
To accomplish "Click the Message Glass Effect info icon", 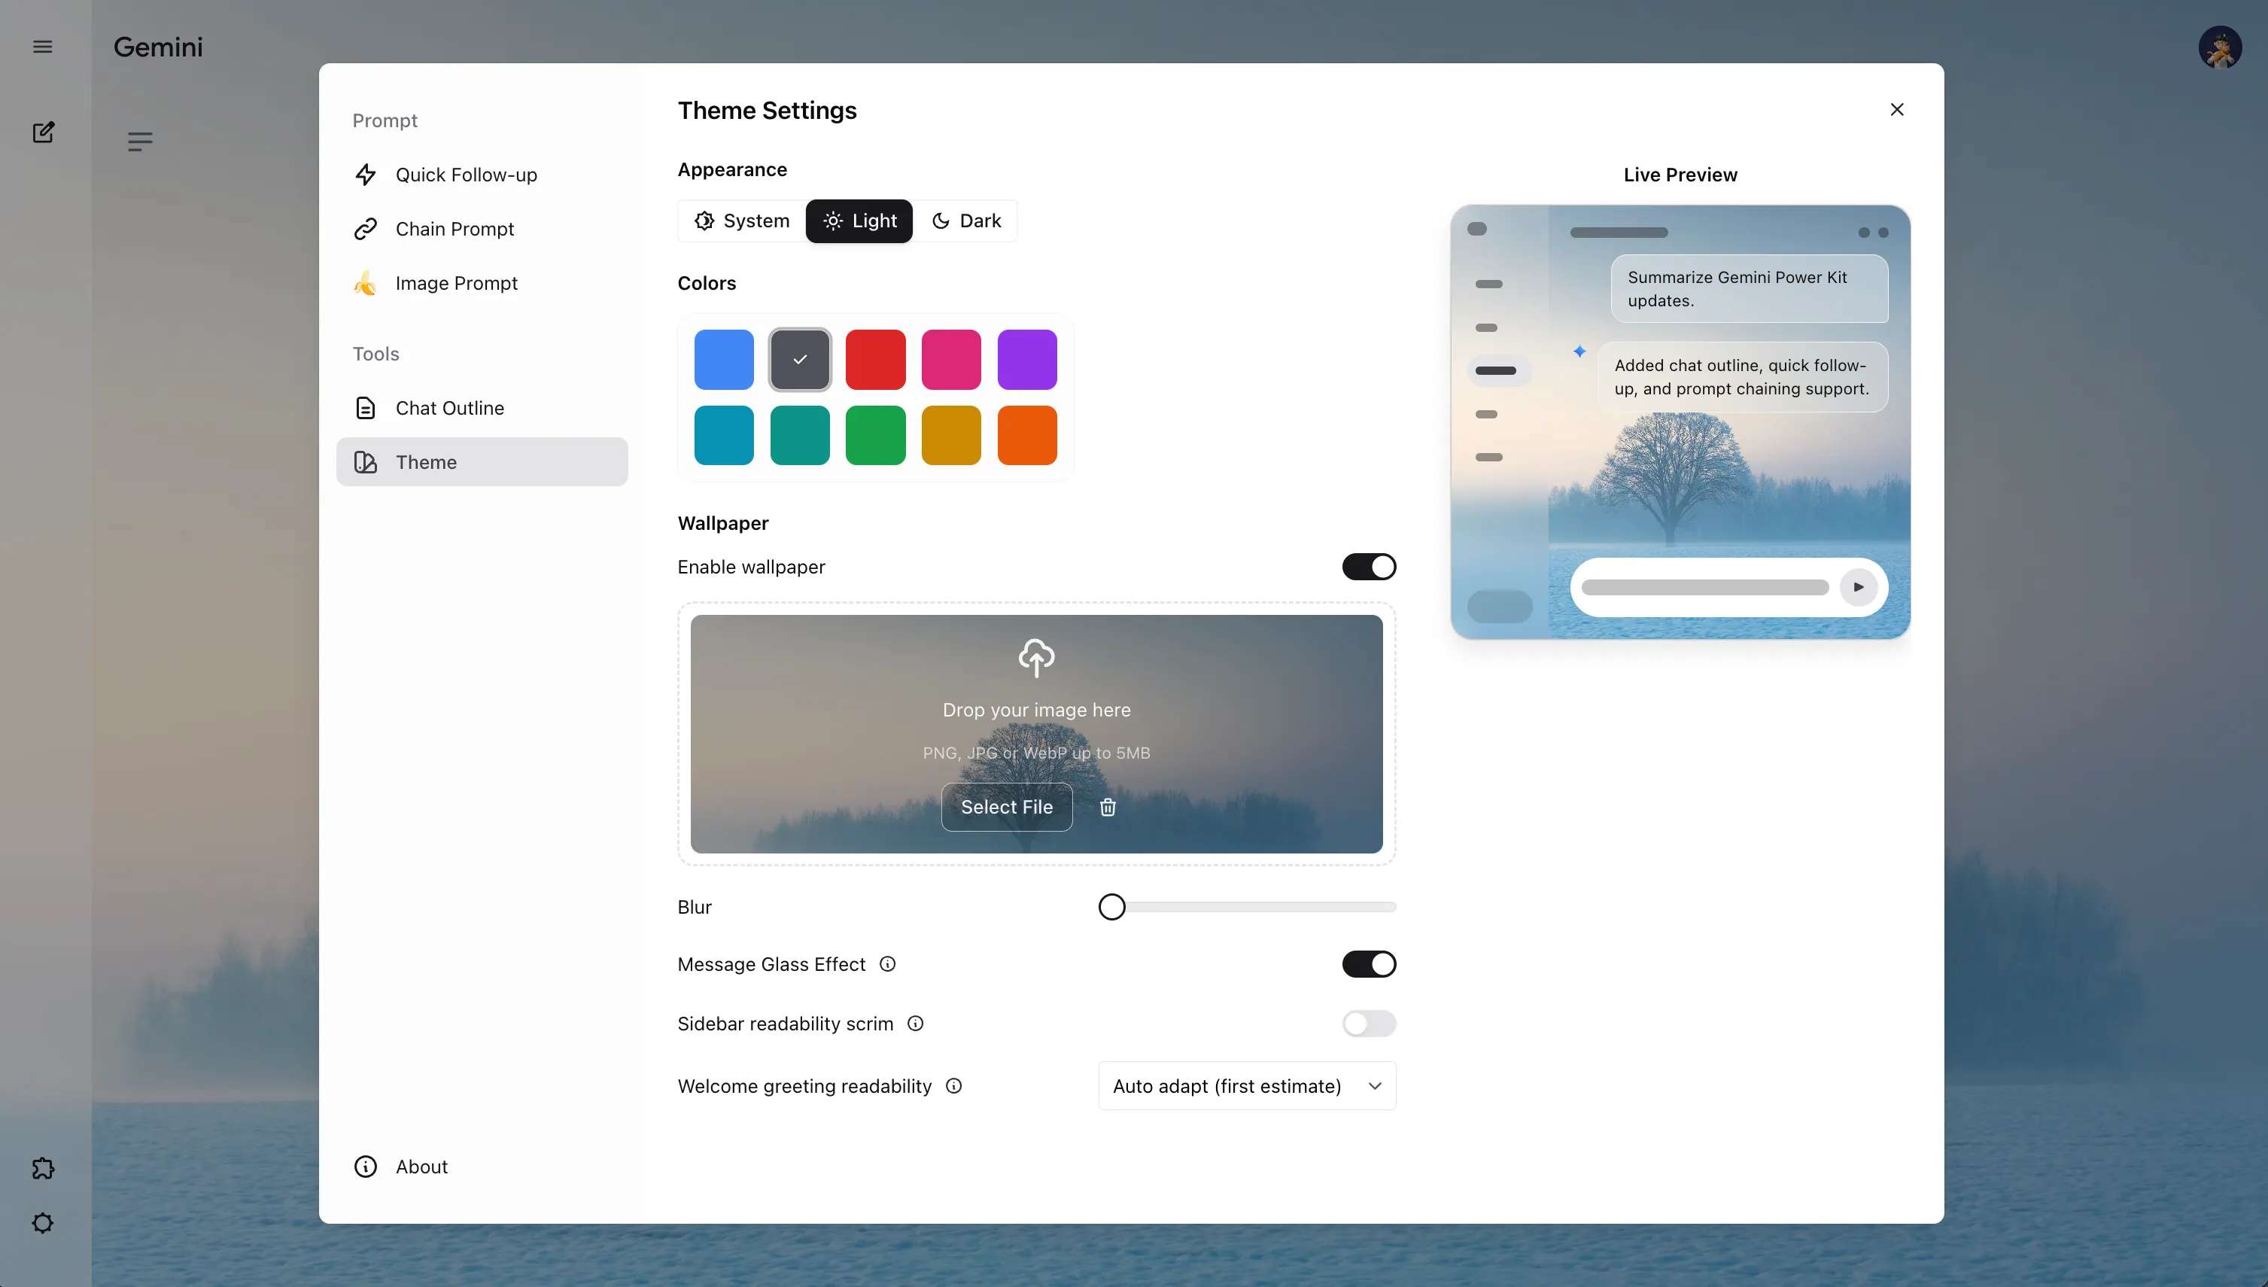I will pos(888,963).
